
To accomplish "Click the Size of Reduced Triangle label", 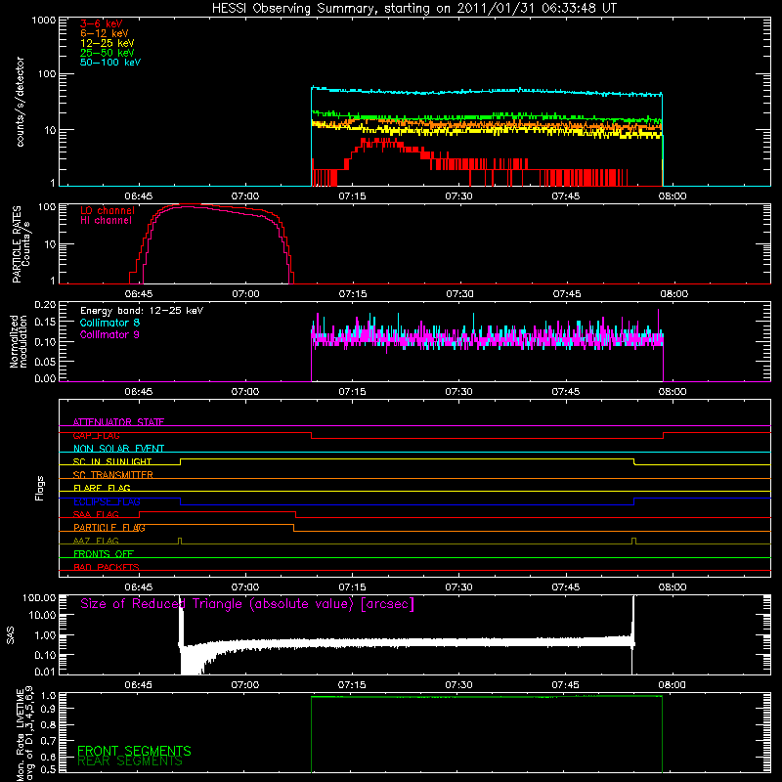I will tap(247, 604).
